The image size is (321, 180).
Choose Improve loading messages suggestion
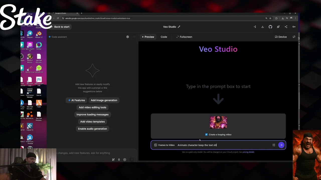[x=93, y=114]
